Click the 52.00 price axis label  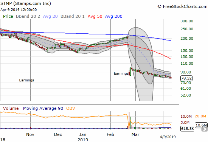(186, 95)
